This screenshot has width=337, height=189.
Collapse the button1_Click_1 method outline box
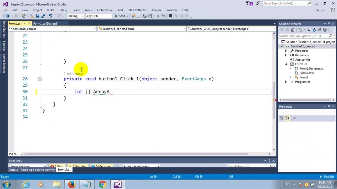[x=40, y=79]
